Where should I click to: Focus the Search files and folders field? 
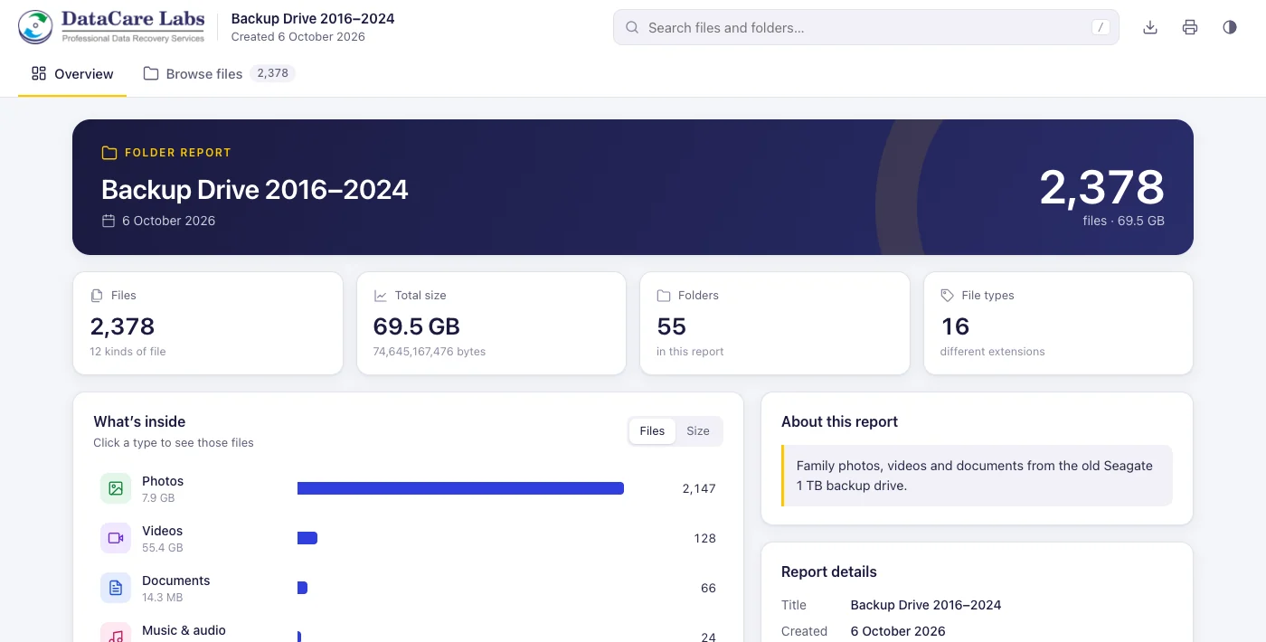pyautogui.click(x=866, y=27)
